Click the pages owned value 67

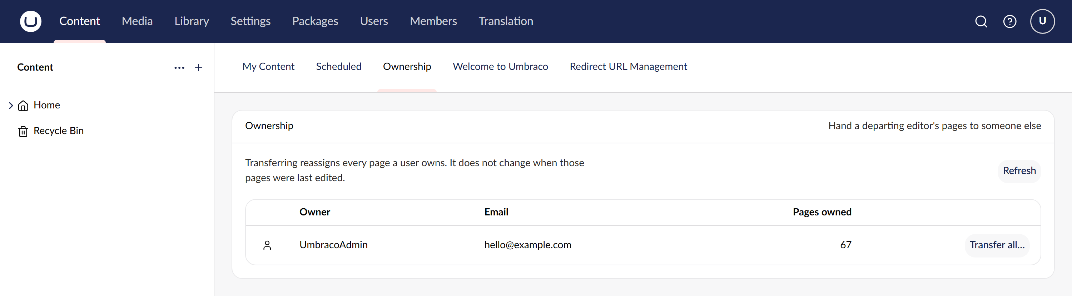tap(845, 245)
